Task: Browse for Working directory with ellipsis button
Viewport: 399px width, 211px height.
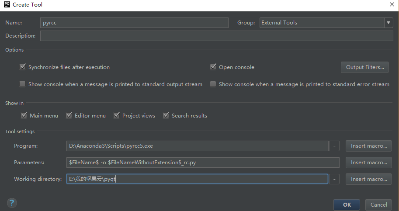Action: pyautogui.click(x=334, y=179)
